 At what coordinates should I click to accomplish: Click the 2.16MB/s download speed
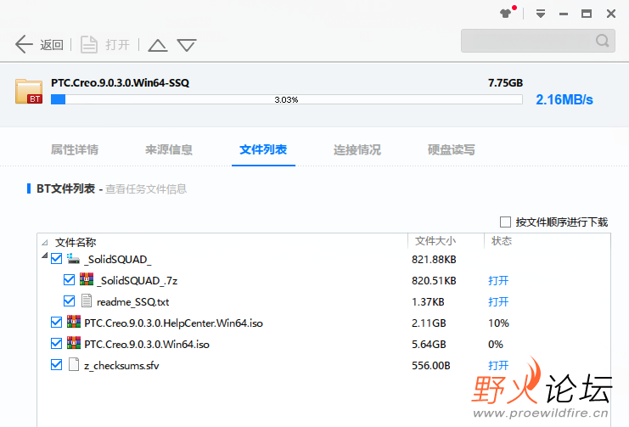coord(564,99)
